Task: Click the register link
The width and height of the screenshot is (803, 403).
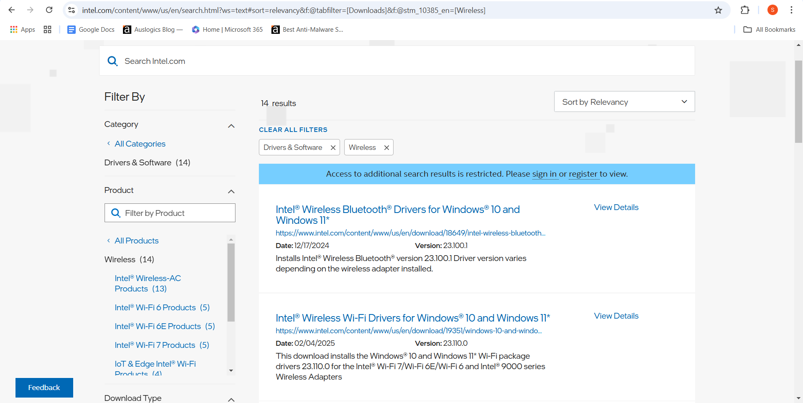Action: point(583,174)
